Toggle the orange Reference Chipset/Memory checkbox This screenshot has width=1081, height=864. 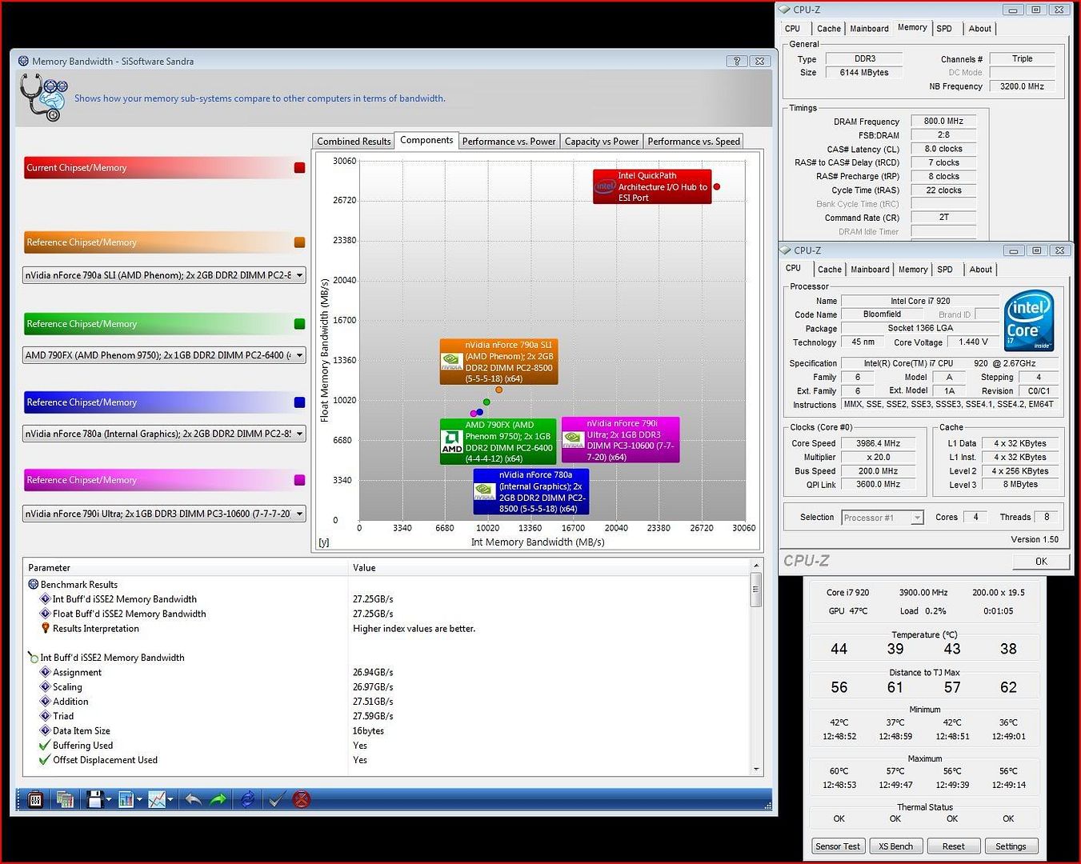click(x=300, y=242)
